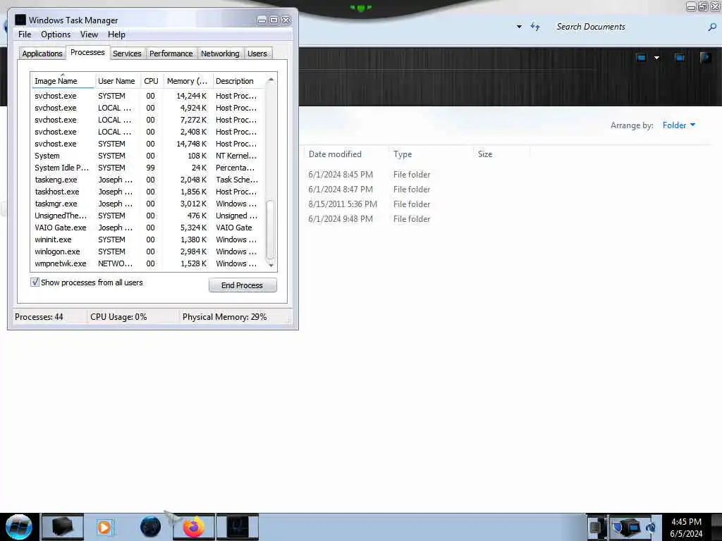Sort Explorer files by Date modified column
The height and width of the screenshot is (541, 722).
(x=345, y=154)
